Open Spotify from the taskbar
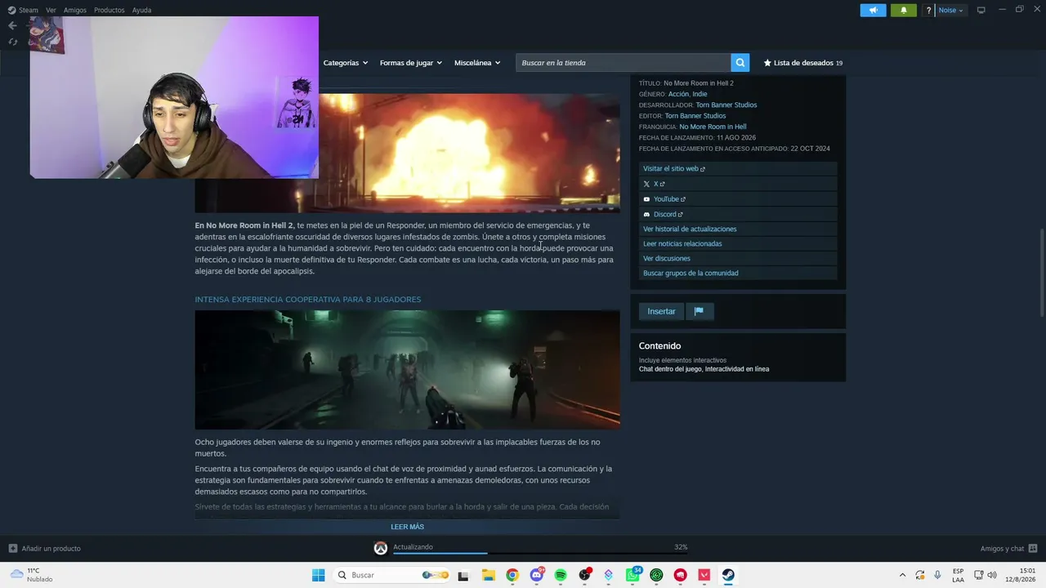 tap(561, 575)
